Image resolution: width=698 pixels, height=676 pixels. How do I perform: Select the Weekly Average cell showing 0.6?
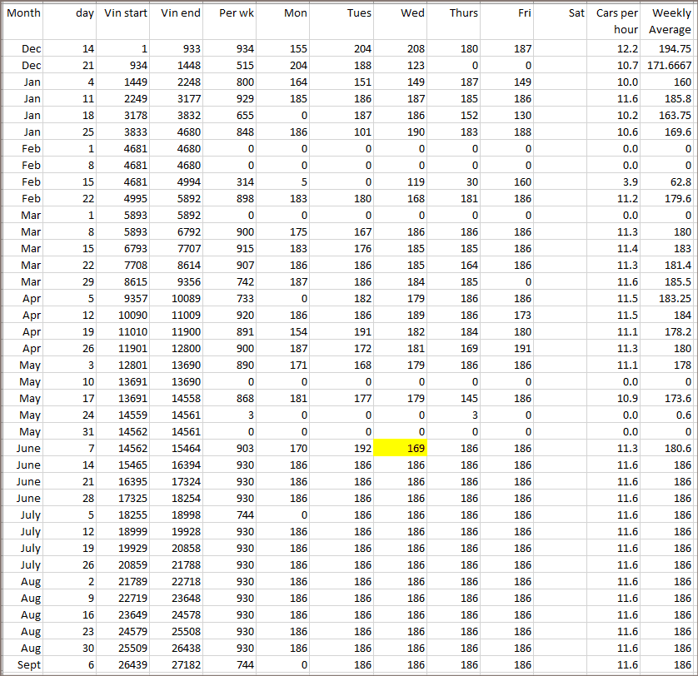click(669, 415)
